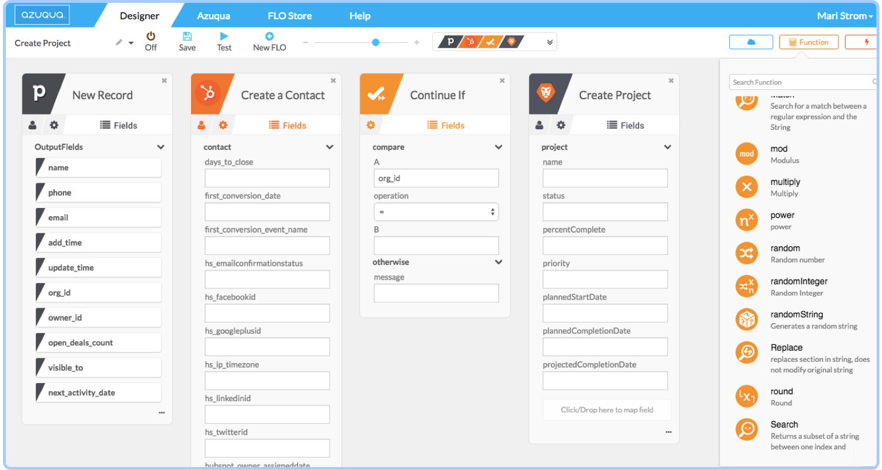Viewport: 882px width, 470px height.
Task: Open the Help tab
Action: coord(360,16)
